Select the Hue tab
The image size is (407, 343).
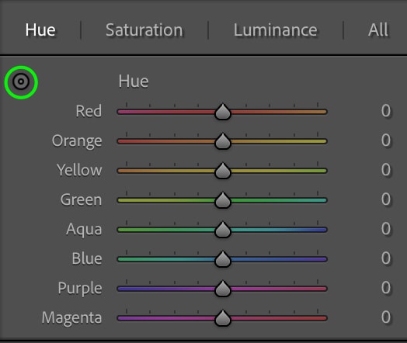click(x=40, y=30)
